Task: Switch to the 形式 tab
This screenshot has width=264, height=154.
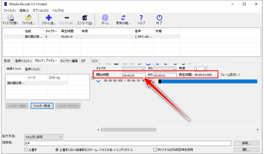Action: (7, 61)
